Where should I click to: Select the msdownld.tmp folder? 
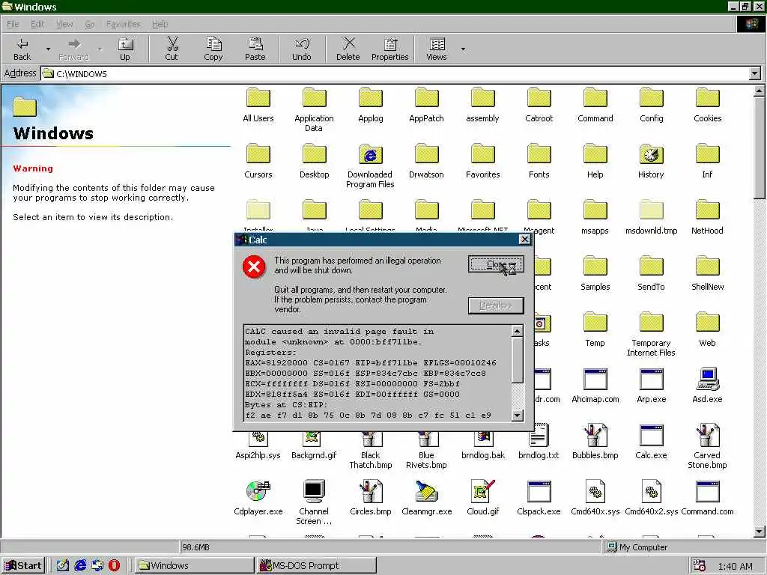tap(651, 217)
